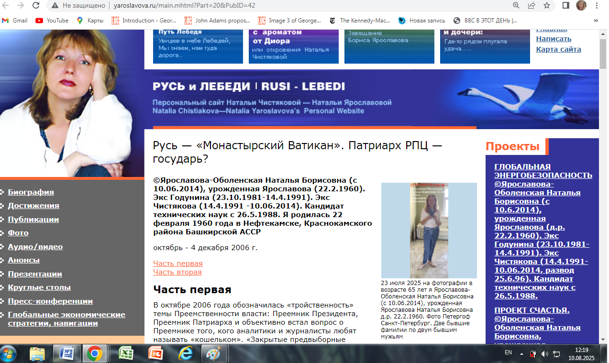Open the Биография sidebar menu item
Viewport: 609px width, 363px height.
tap(31, 192)
